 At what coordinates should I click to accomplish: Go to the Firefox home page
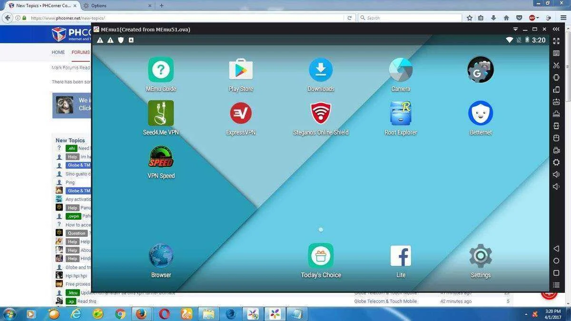506,18
